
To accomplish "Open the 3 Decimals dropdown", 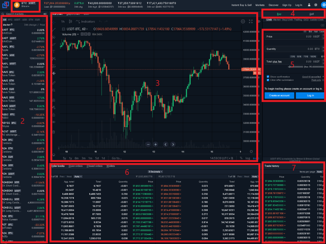I will click(x=155, y=172).
